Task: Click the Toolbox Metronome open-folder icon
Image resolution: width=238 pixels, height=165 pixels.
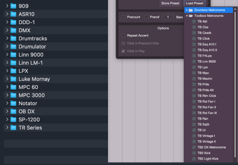Action: (x=191, y=16)
